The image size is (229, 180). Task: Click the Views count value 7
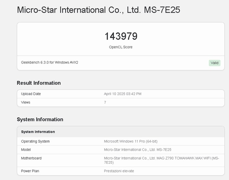tap(105, 102)
